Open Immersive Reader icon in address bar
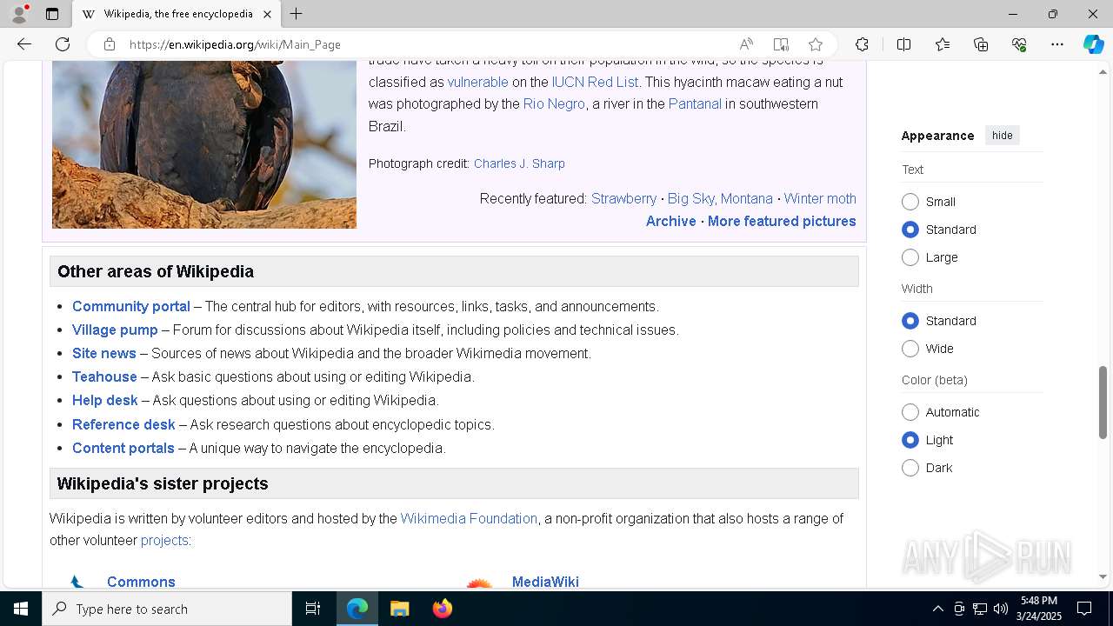This screenshot has width=1113, height=626. [x=781, y=44]
